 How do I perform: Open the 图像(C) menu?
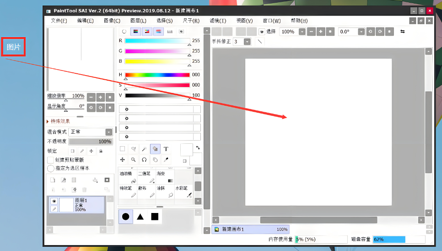coord(112,21)
